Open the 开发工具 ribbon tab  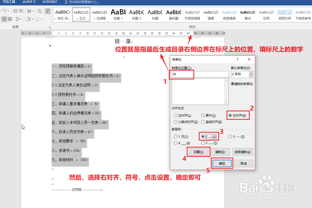coord(8,2)
